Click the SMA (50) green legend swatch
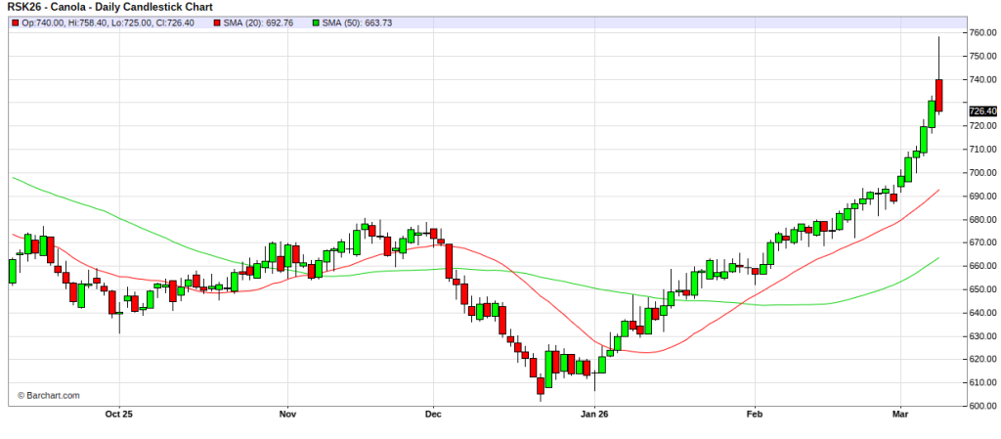Viewport: 1001px width, 439px height. tap(319, 22)
